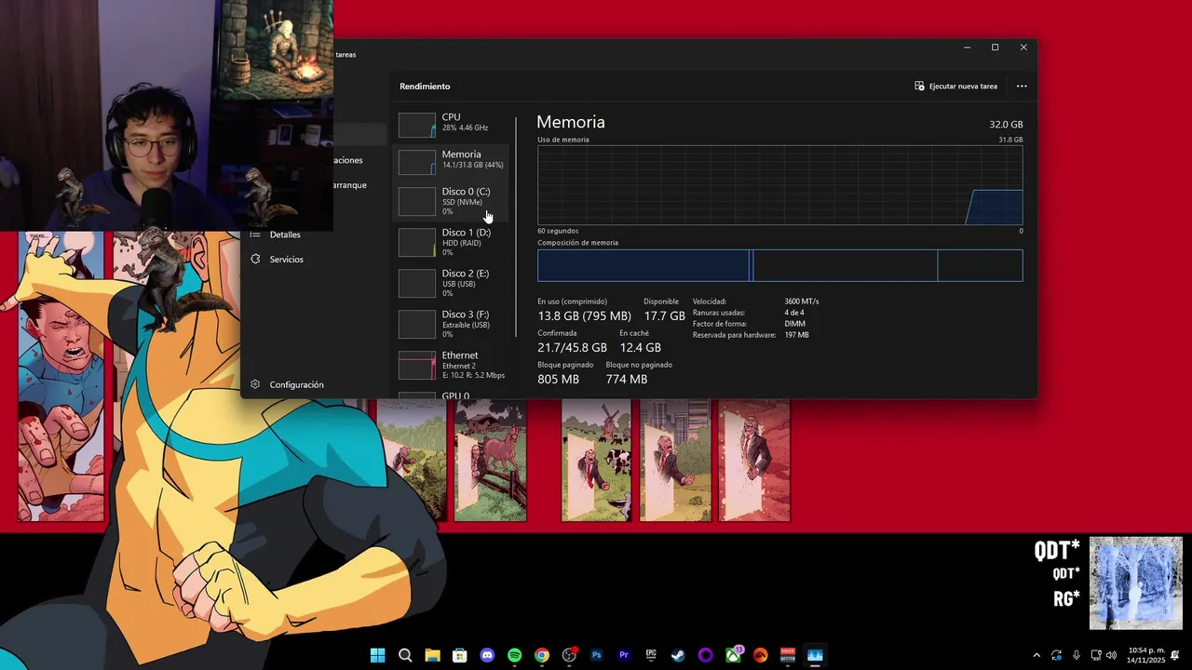Open Google Chrome from the taskbar
Viewport: 1192px width, 670px height.
pyautogui.click(x=542, y=655)
